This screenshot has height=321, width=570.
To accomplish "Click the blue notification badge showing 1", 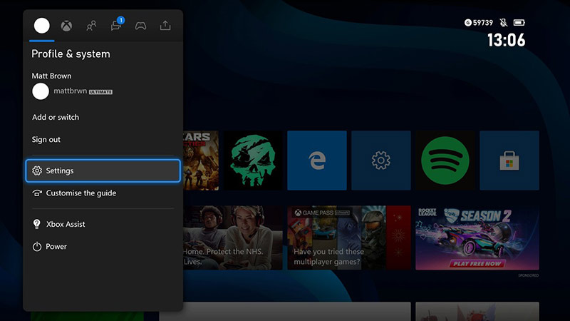I will pyautogui.click(x=121, y=21).
